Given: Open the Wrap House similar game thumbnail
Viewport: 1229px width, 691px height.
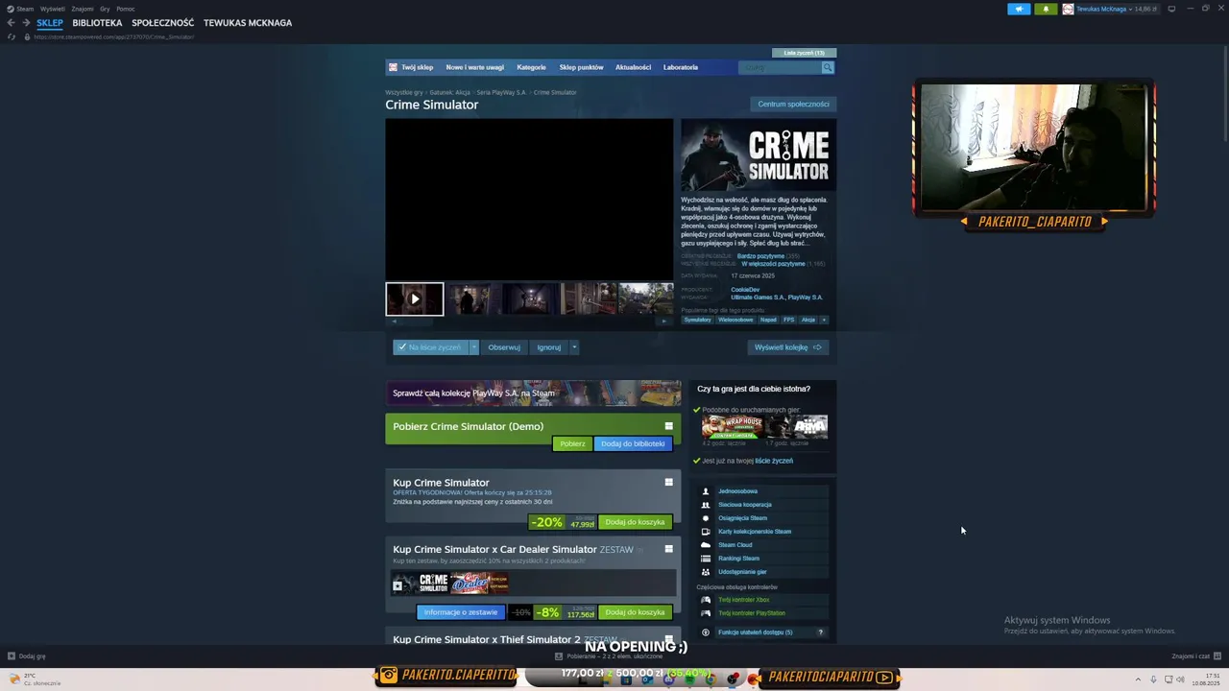Looking at the screenshot, I should [732, 426].
